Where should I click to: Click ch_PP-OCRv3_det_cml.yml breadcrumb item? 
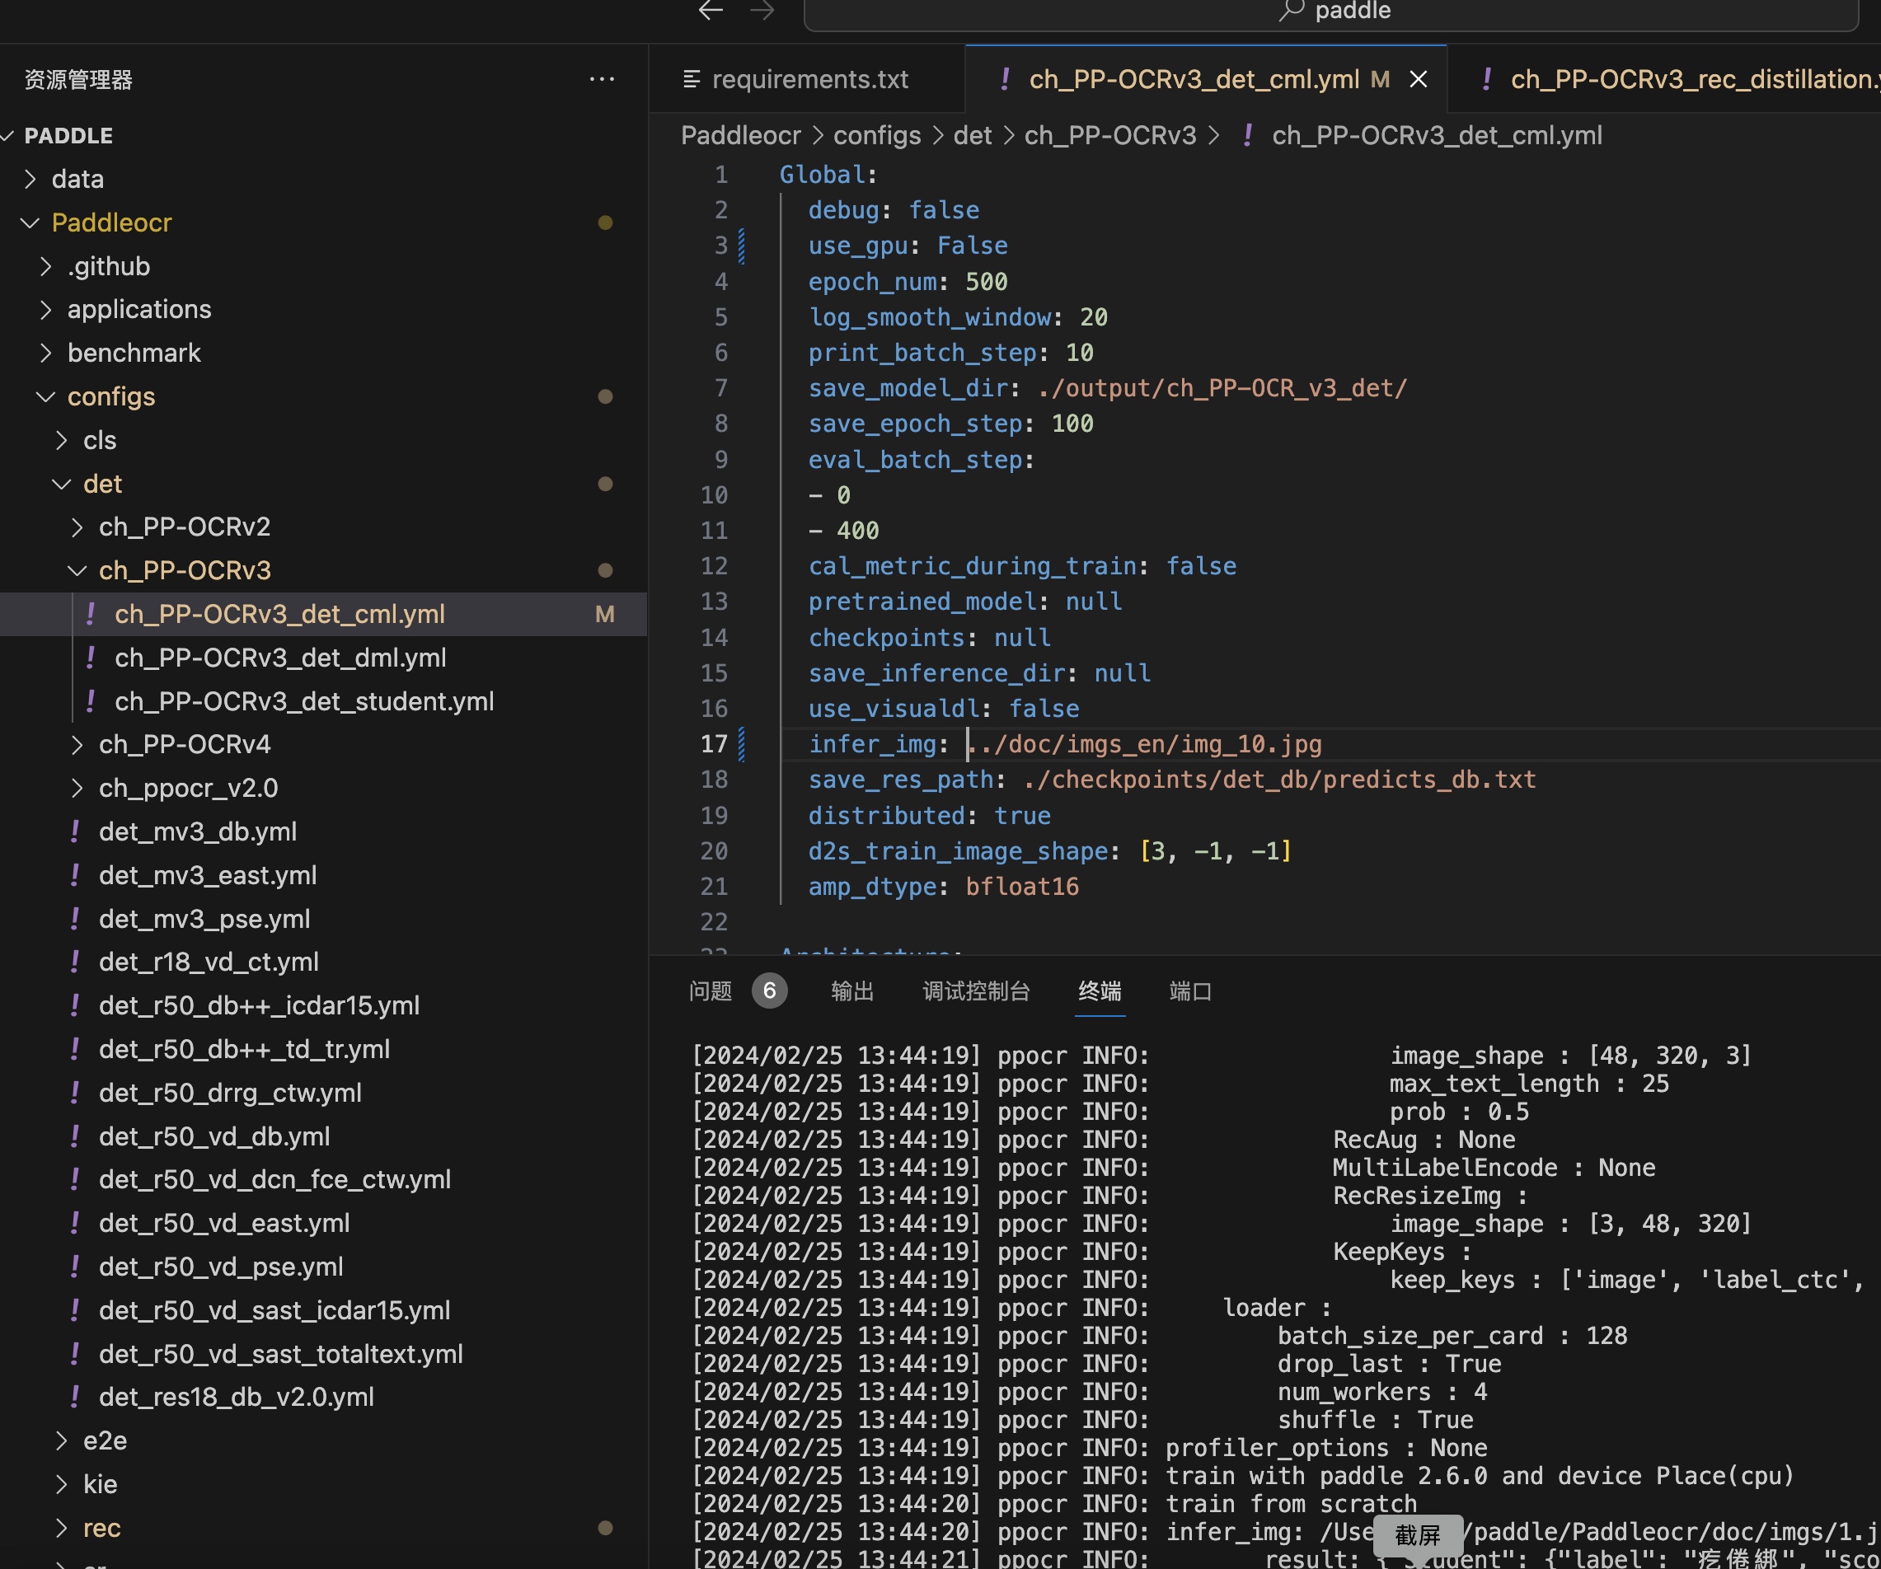1437,135
